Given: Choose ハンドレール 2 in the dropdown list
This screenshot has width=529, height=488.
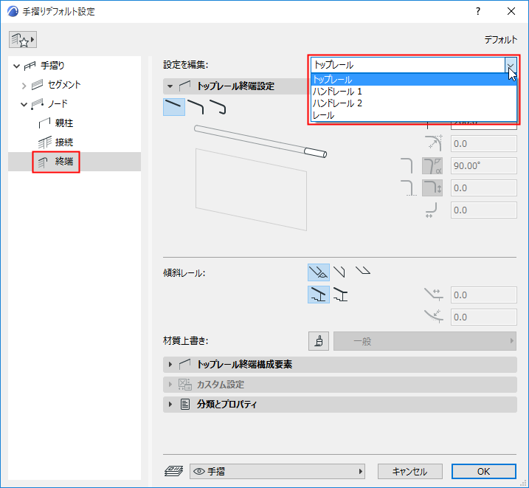Looking at the screenshot, I should 414,103.
